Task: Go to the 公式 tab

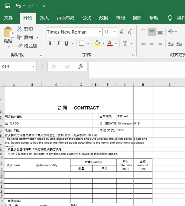Action: tap(87, 18)
